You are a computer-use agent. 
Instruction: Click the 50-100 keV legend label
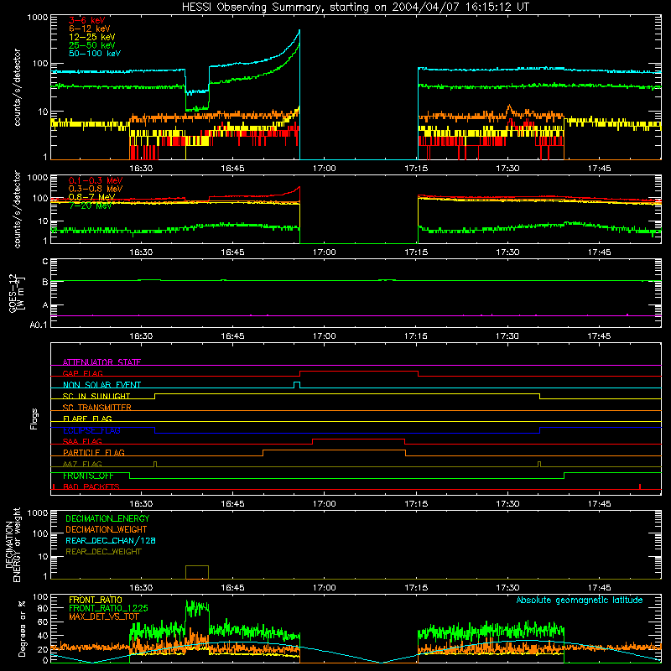tap(95, 54)
